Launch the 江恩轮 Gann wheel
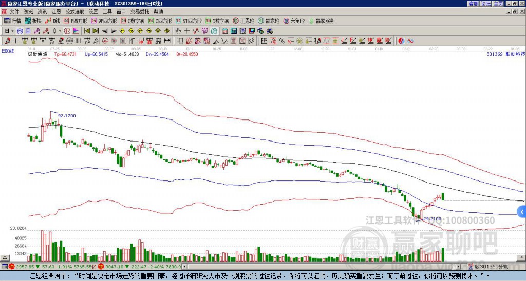526x281 pixels. click(x=243, y=21)
